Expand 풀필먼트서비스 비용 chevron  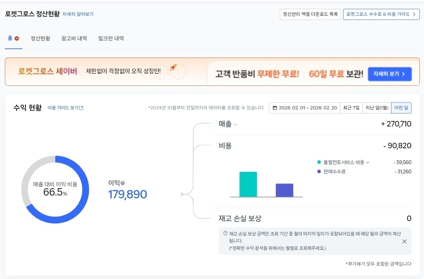point(367,162)
